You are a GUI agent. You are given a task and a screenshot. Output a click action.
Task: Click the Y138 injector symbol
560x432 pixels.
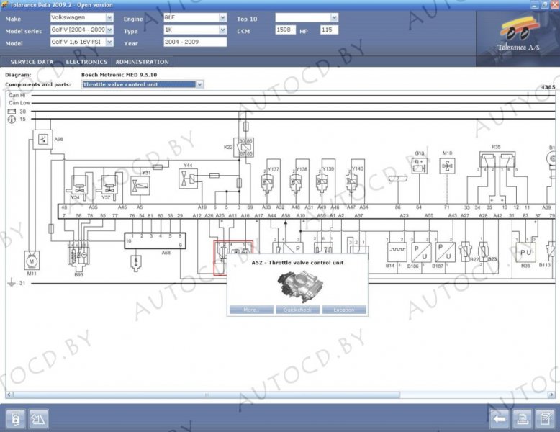pos(295,182)
